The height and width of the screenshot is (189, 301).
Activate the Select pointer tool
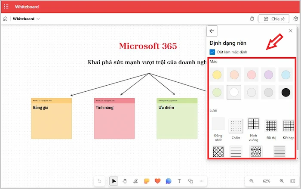[x=114, y=181]
